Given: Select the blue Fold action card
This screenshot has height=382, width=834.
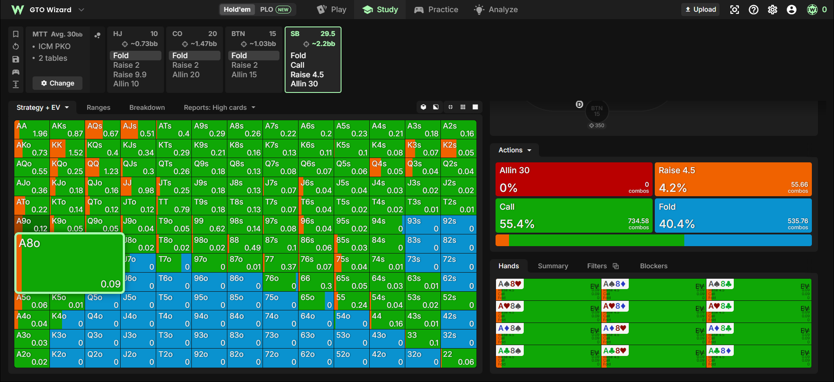Looking at the screenshot, I should pyautogui.click(x=733, y=216).
